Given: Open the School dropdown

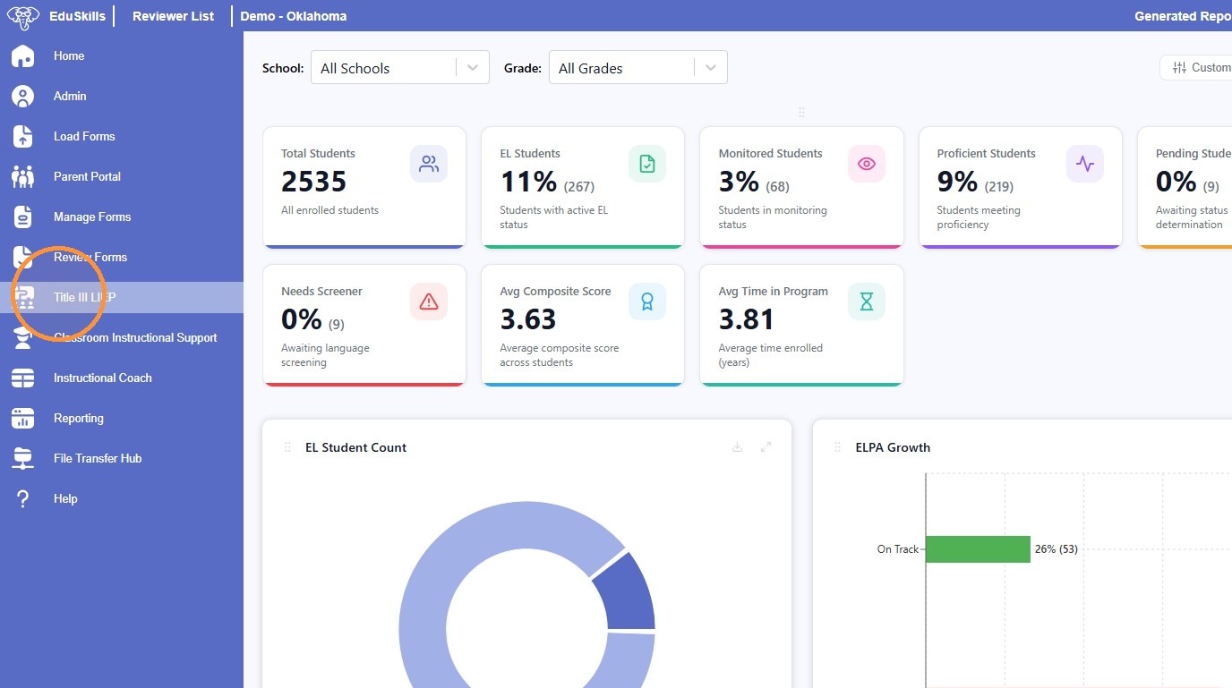Looking at the screenshot, I should click(399, 68).
